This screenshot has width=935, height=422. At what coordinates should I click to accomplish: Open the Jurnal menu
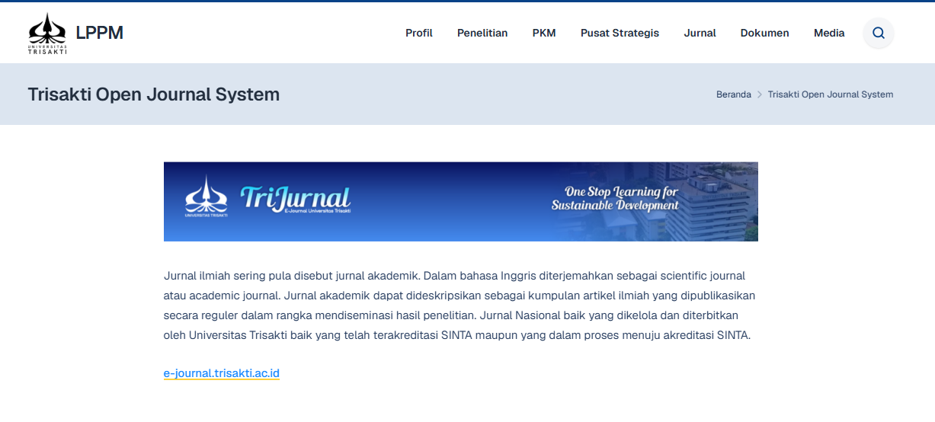click(700, 33)
